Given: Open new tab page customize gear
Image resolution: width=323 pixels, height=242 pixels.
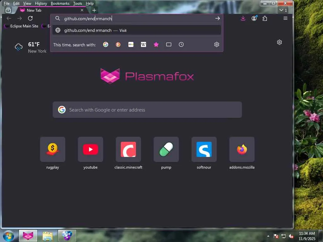Looking at the screenshot, I should pos(279,42).
